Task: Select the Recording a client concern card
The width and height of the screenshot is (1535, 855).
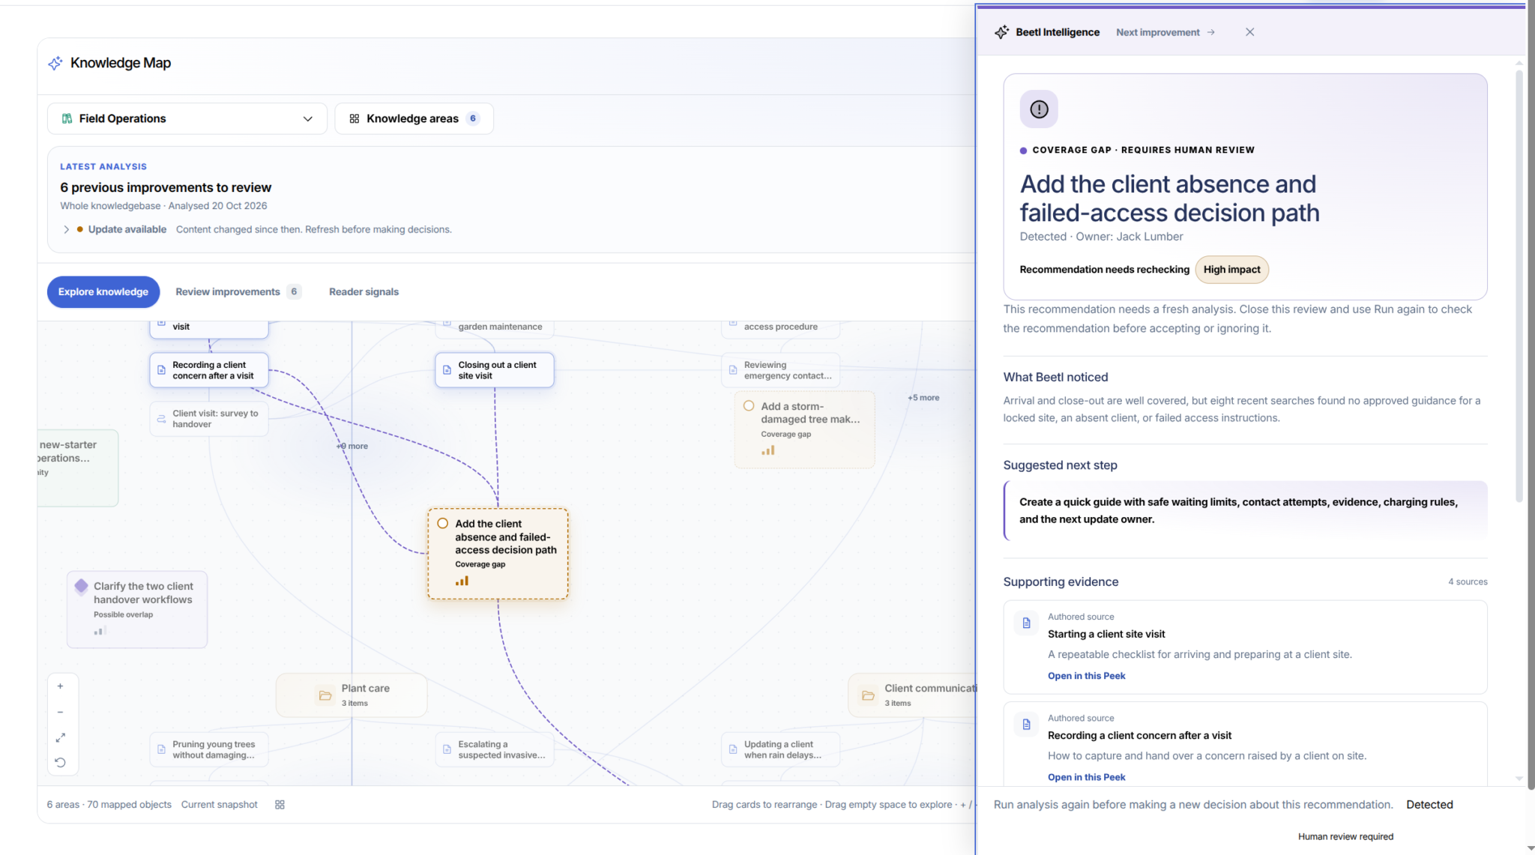Action: [x=209, y=370]
